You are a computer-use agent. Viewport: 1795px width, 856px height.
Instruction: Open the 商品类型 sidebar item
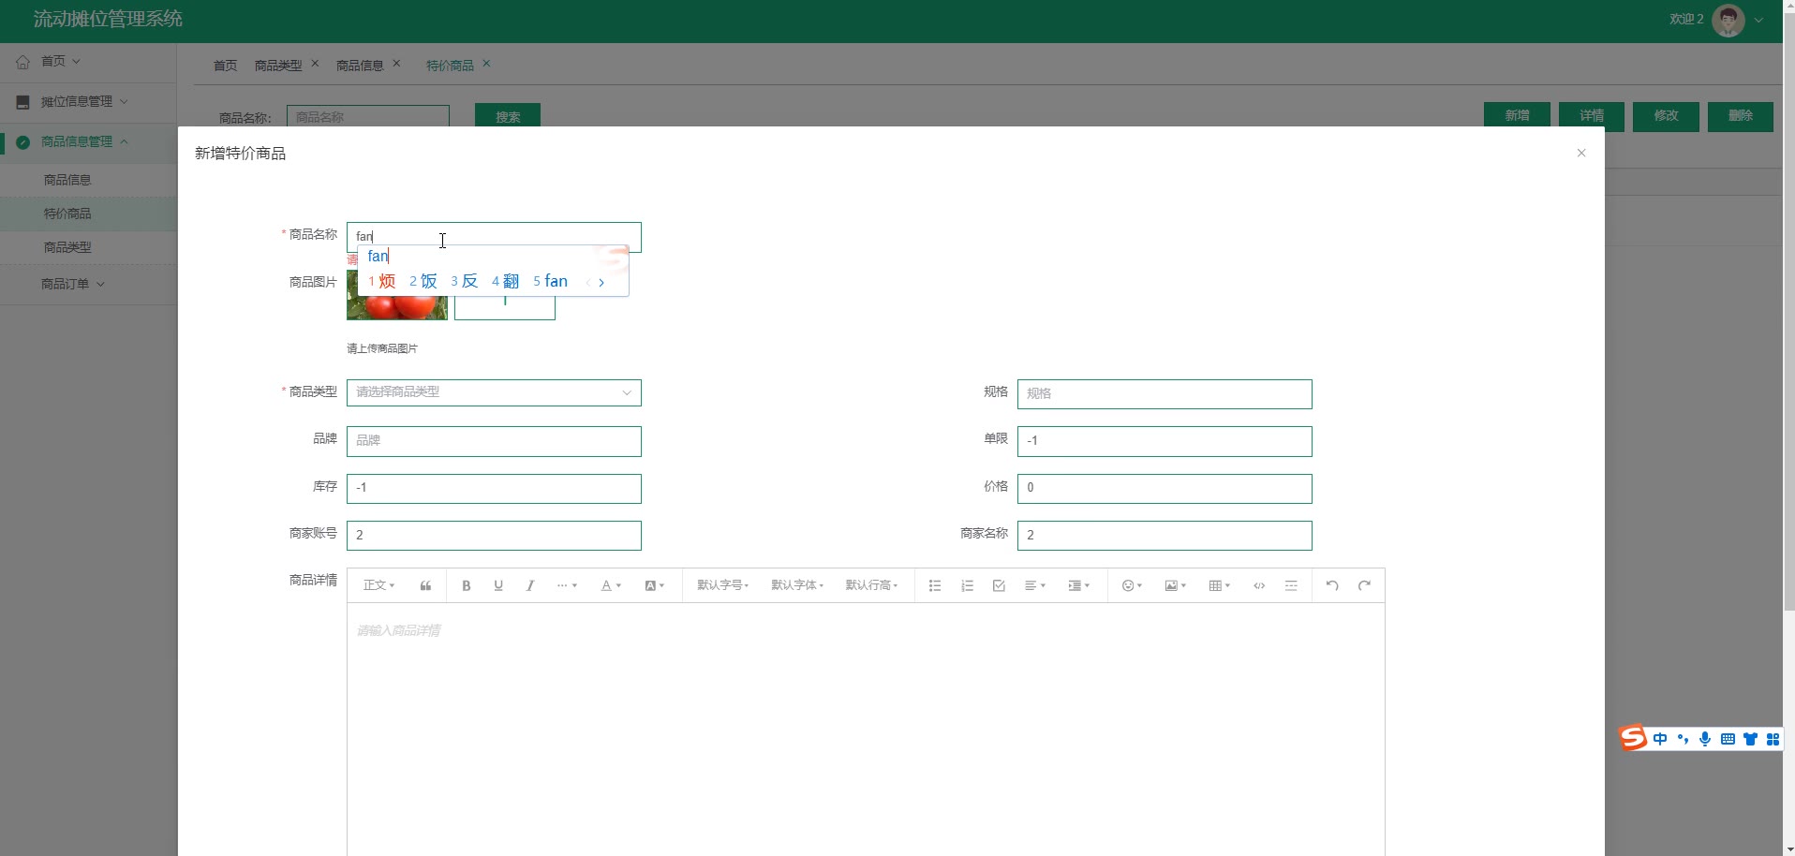click(x=88, y=247)
